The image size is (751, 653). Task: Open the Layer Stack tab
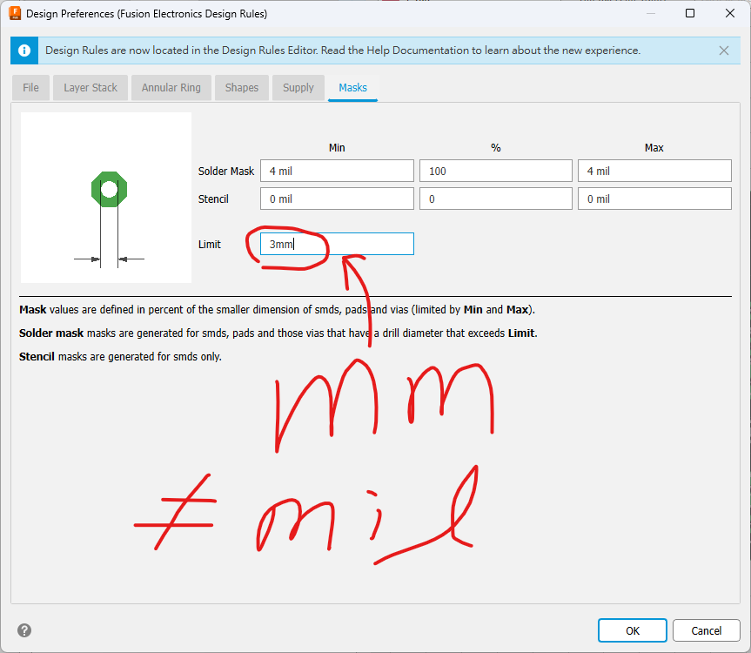[x=91, y=88]
